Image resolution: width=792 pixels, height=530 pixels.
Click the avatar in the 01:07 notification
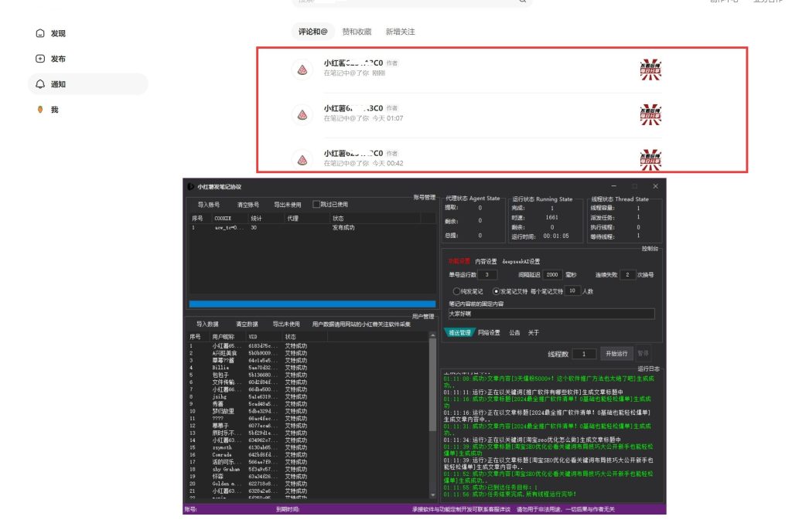[302, 114]
